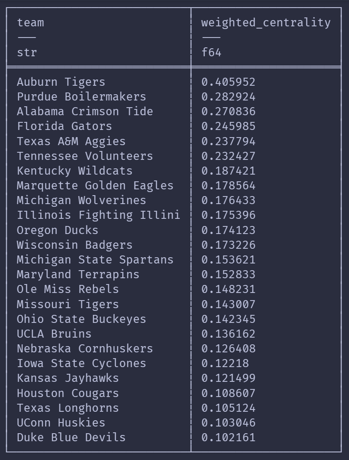Viewport: 349px width, 460px height.
Task: Click the UConn Huskies entry
Action: tap(61, 422)
